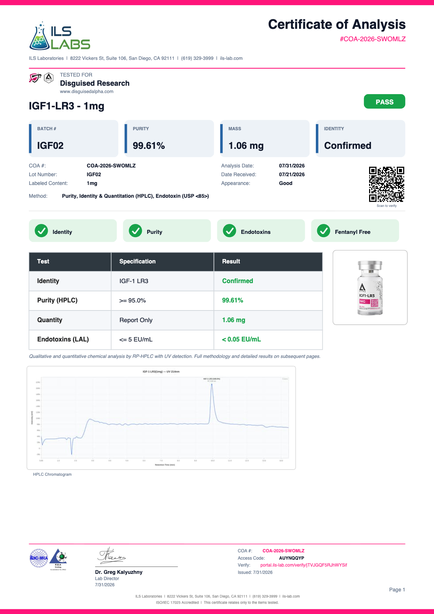Click the Appearance value Good
434x614 pixels.
(x=286, y=183)
